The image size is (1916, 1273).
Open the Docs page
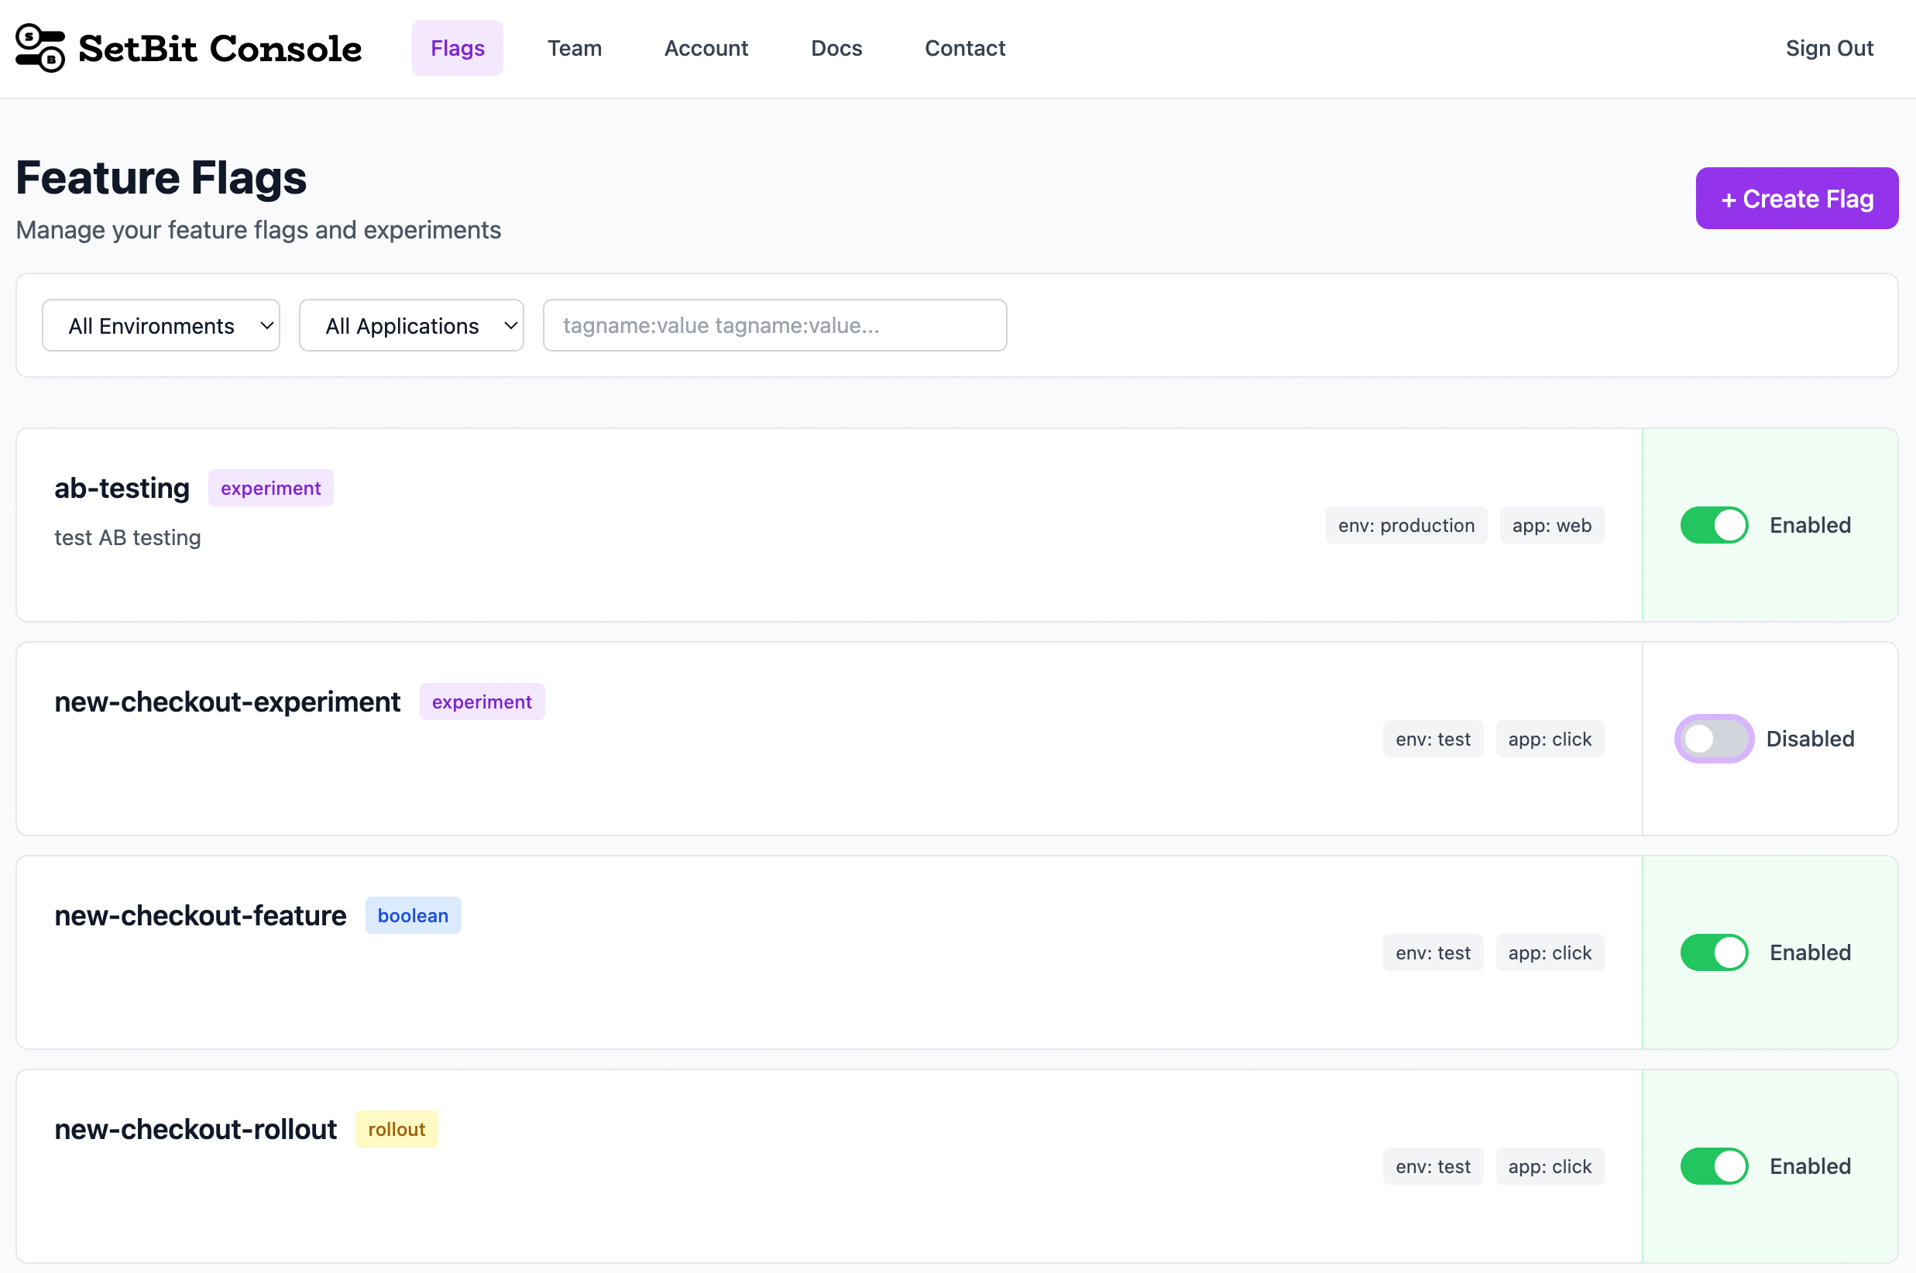836,48
